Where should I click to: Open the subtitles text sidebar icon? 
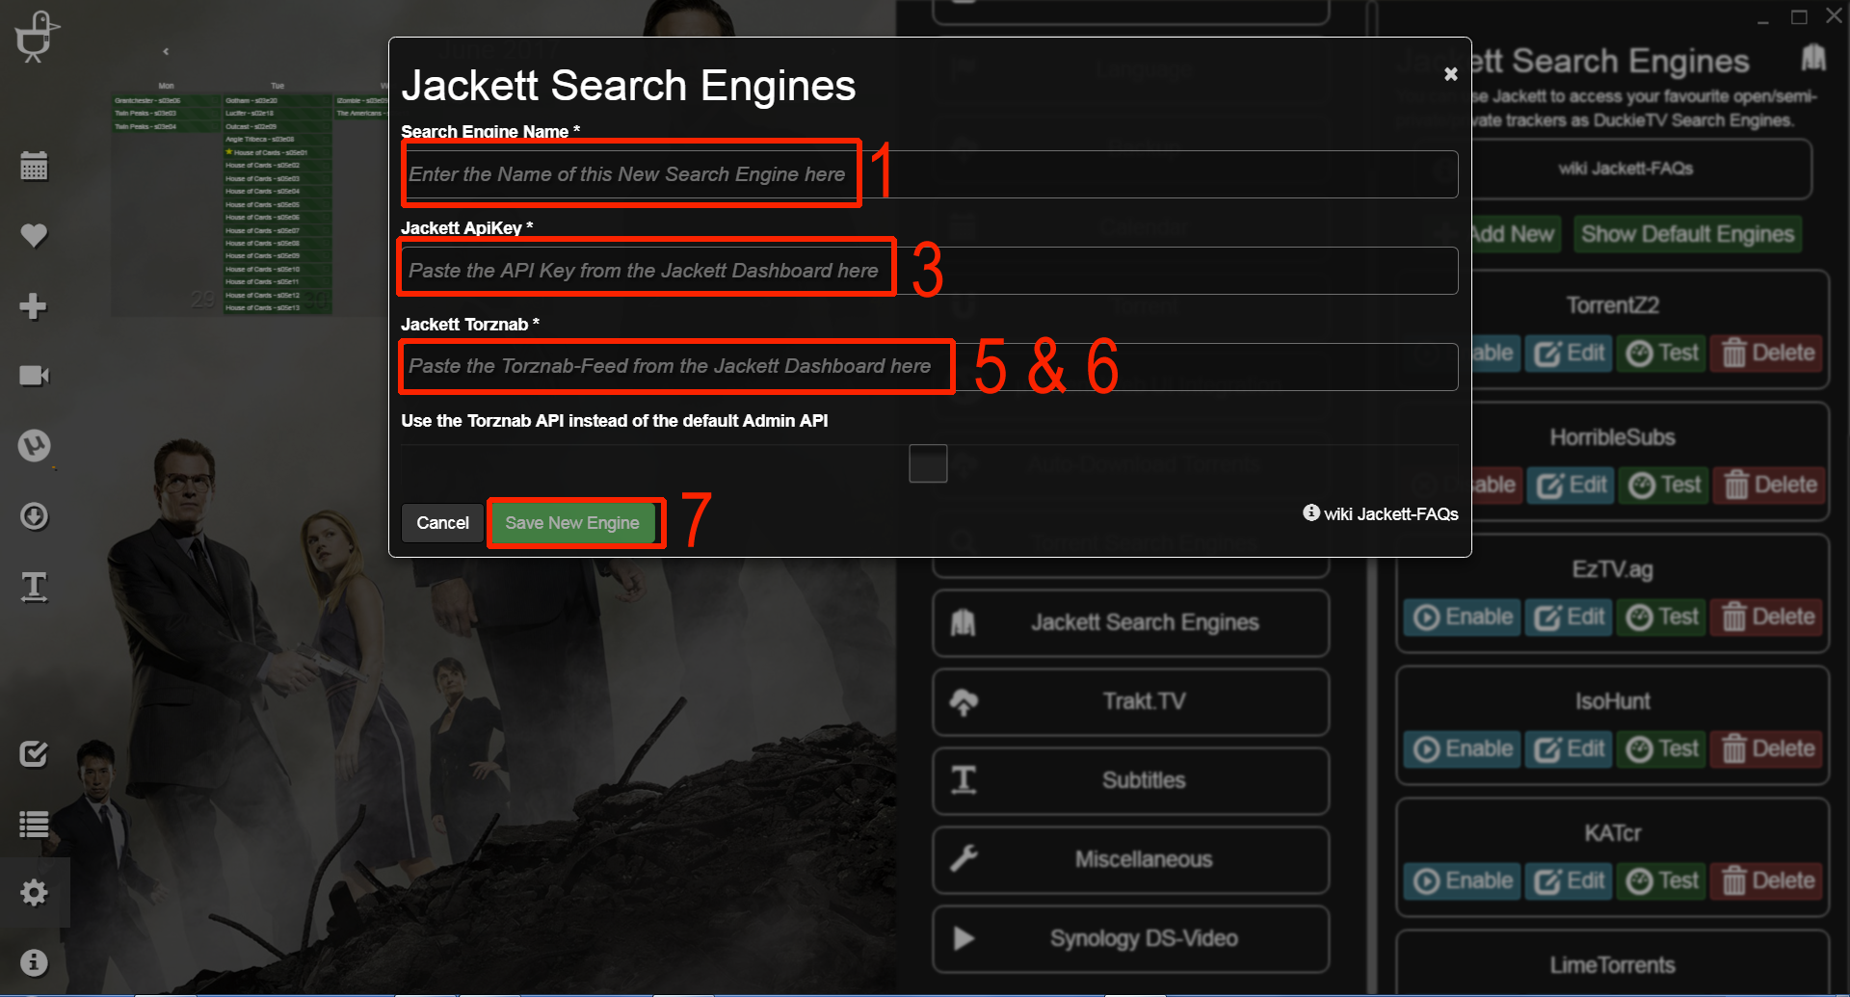pyautogui.click(x=34, y=587)
